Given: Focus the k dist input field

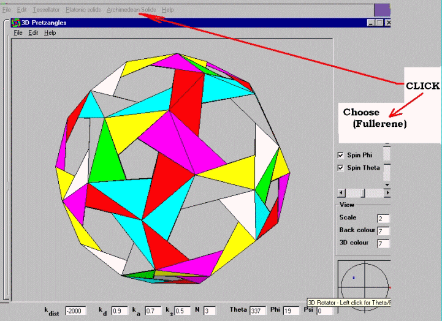Looking at the screenshot, I should point(76,311).
